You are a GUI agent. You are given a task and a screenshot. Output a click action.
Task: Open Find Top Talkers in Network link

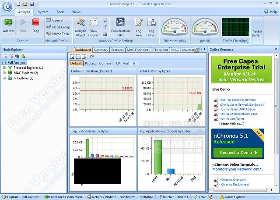tap(238, 100)
